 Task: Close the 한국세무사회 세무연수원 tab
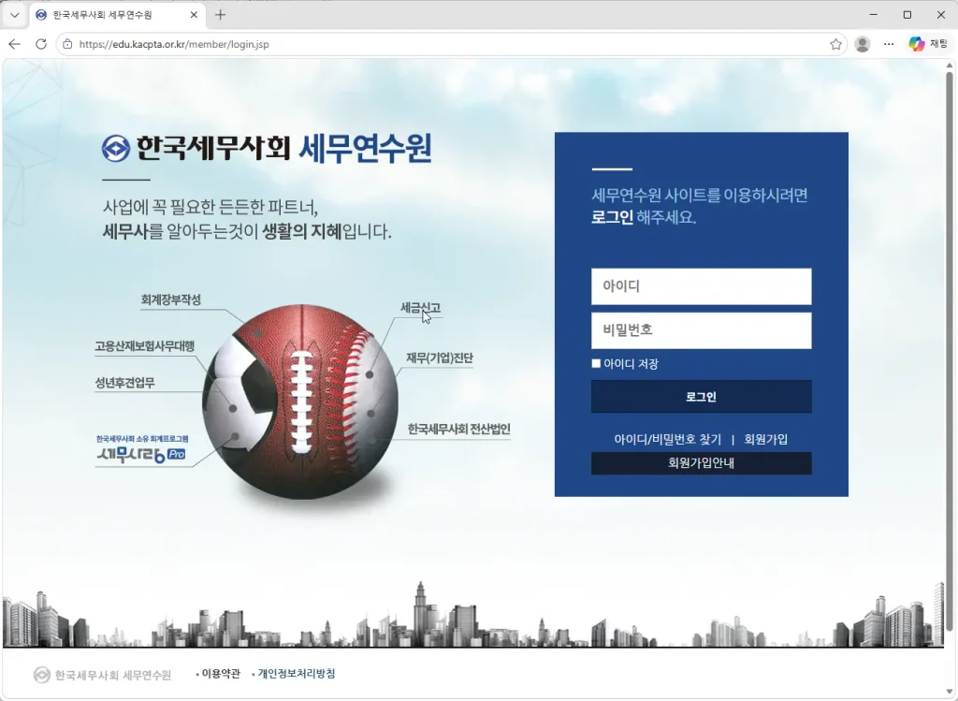pos(194,15)
